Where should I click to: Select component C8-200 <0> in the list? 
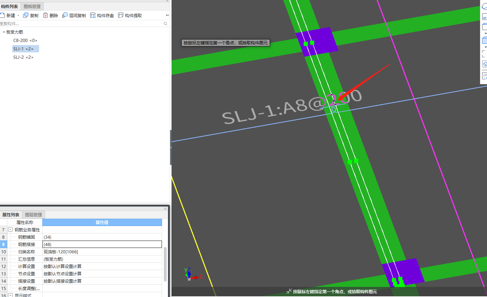tap(25, 41)
